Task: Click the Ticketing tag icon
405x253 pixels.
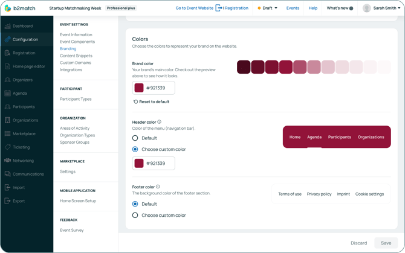Action: click(7, 147)
